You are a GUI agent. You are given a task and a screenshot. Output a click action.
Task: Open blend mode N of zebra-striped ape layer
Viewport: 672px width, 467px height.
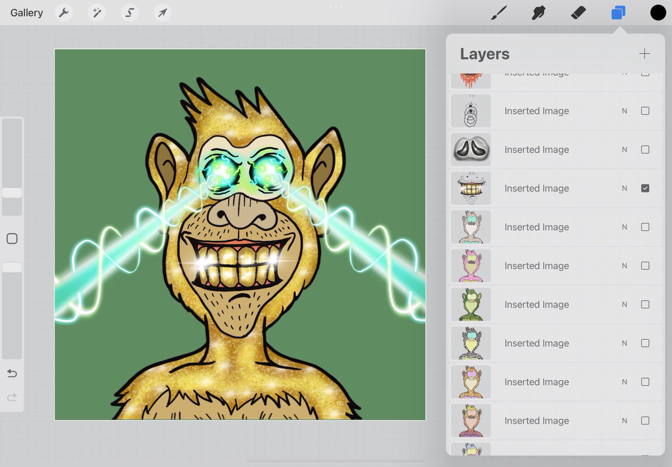point(624,343)
